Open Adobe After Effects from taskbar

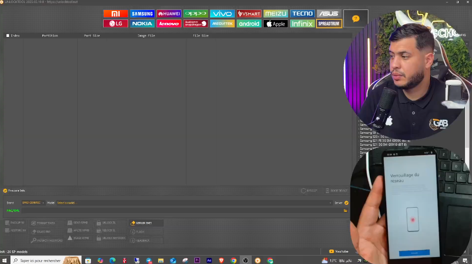click(209, 261)
